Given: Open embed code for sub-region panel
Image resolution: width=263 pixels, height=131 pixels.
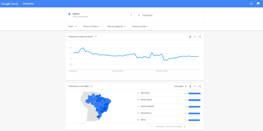Looking at the screenshot, I should click(x=195, y=86).
